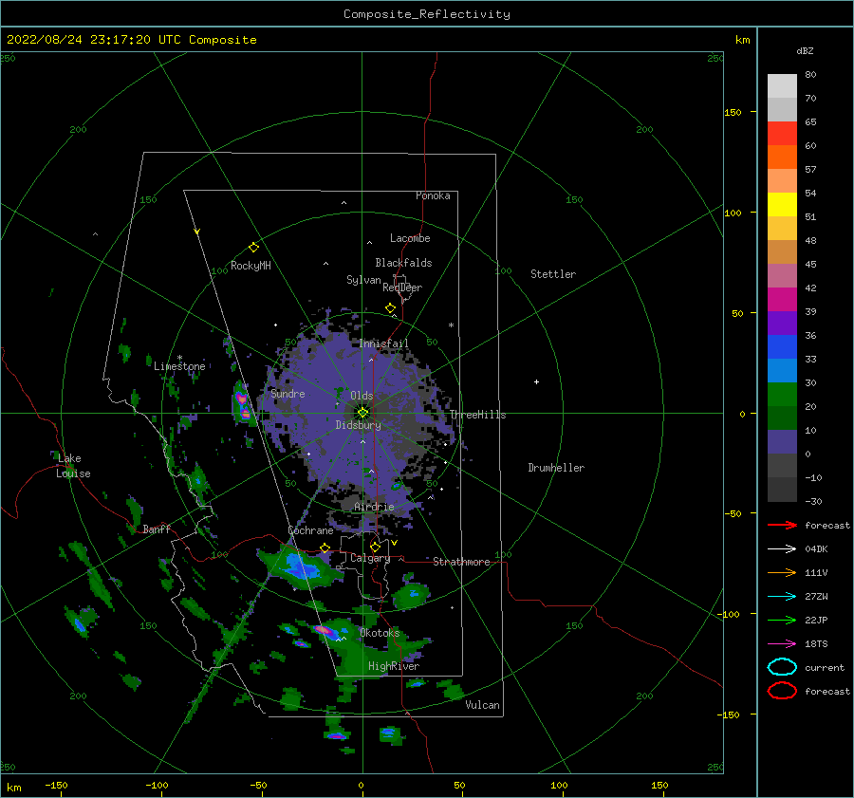The height and width of the screenshot is (798, 854).
Task: Click the Okotoks label
Action: (x=380, y=632)
